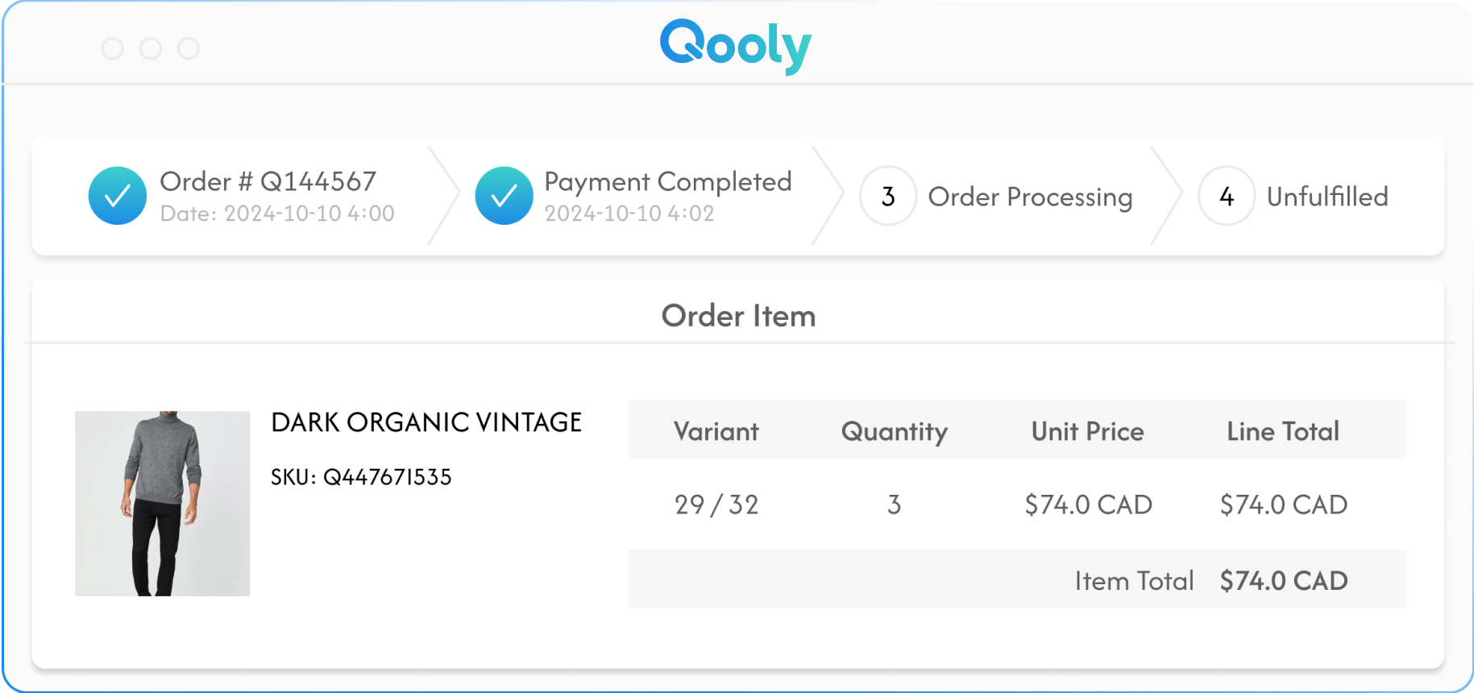Click the Unit Price column header
The image size is (1474, 693).
click(x=1088, y=432)
